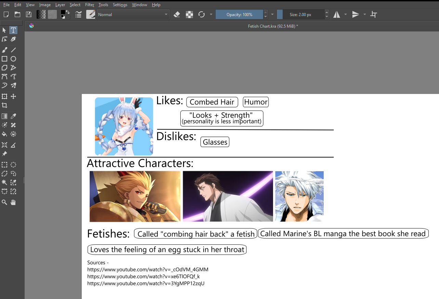This screenshot has width=439, height=299.
Task: Open horizontal mirror options dropdown
Action: (x=346, y=14)
